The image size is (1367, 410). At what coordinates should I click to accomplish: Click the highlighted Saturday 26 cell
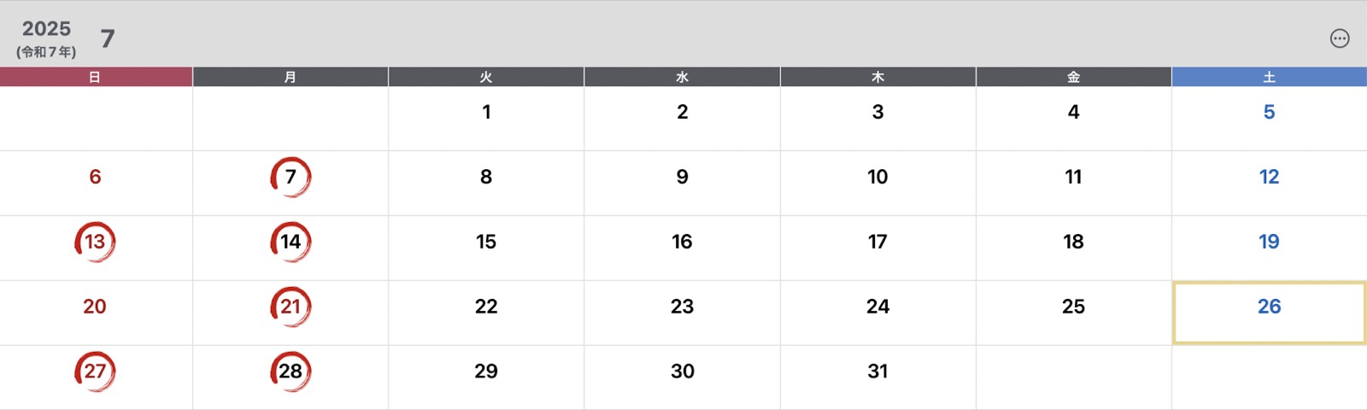click(1270, 313)
